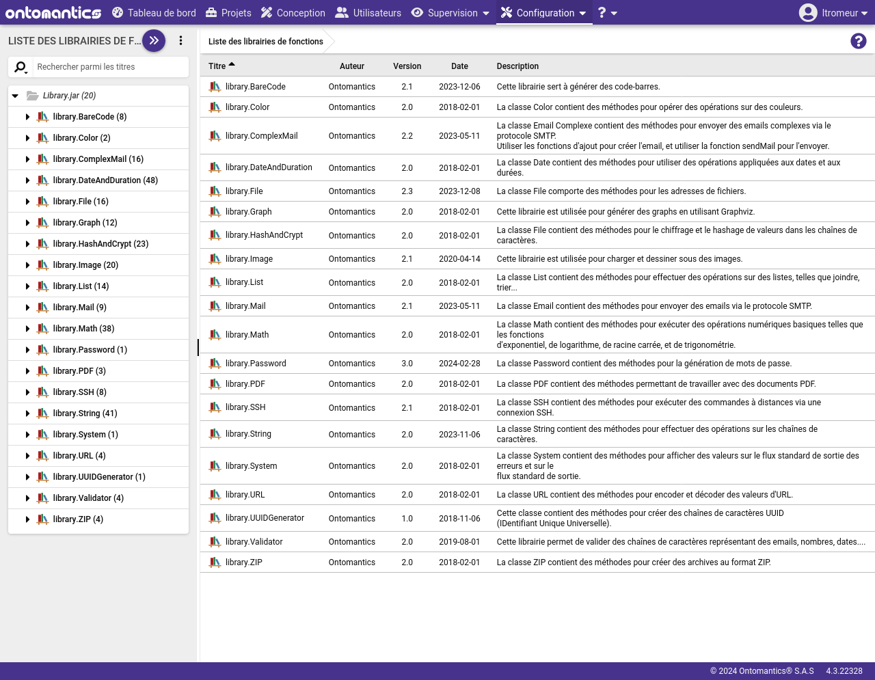
Task: Click the library.URL books icon in the tree
Action: pos(42,456)
